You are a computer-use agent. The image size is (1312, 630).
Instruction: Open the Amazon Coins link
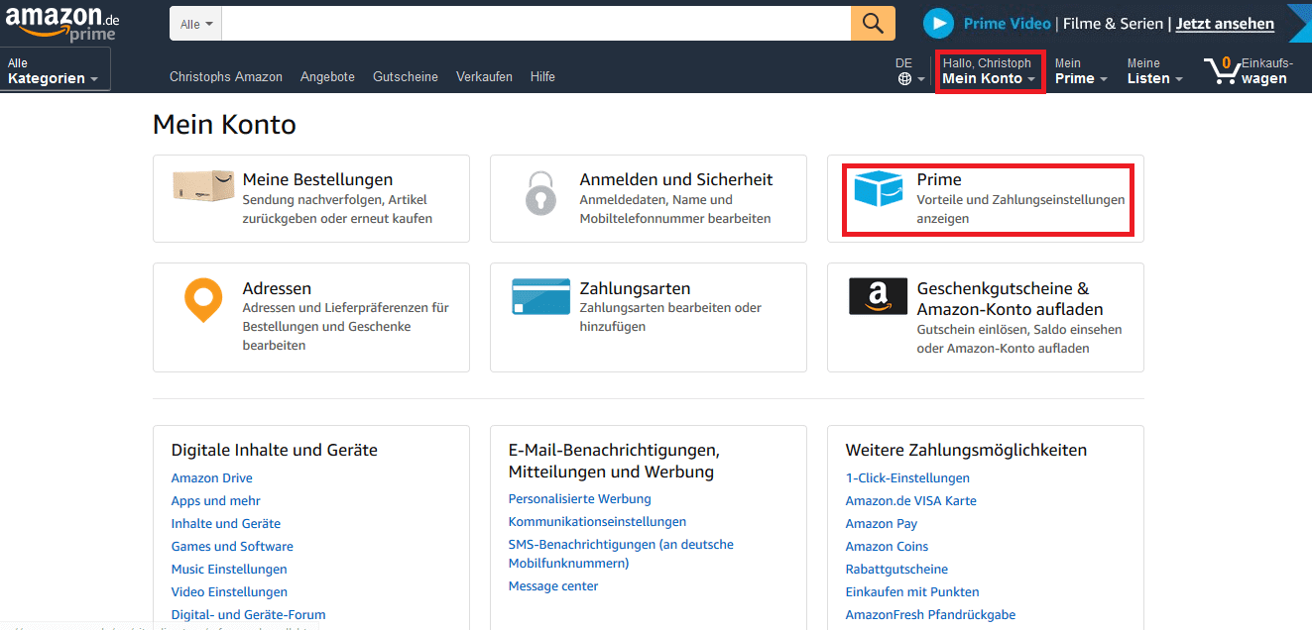(887, 547)
